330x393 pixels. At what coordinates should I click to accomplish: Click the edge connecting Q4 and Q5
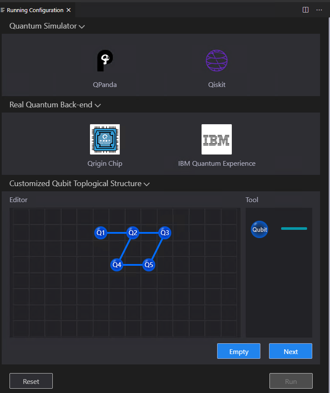tap(133, 265)
